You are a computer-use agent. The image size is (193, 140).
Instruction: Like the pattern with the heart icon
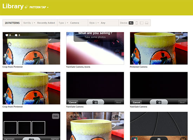click(x=7, y=35)
